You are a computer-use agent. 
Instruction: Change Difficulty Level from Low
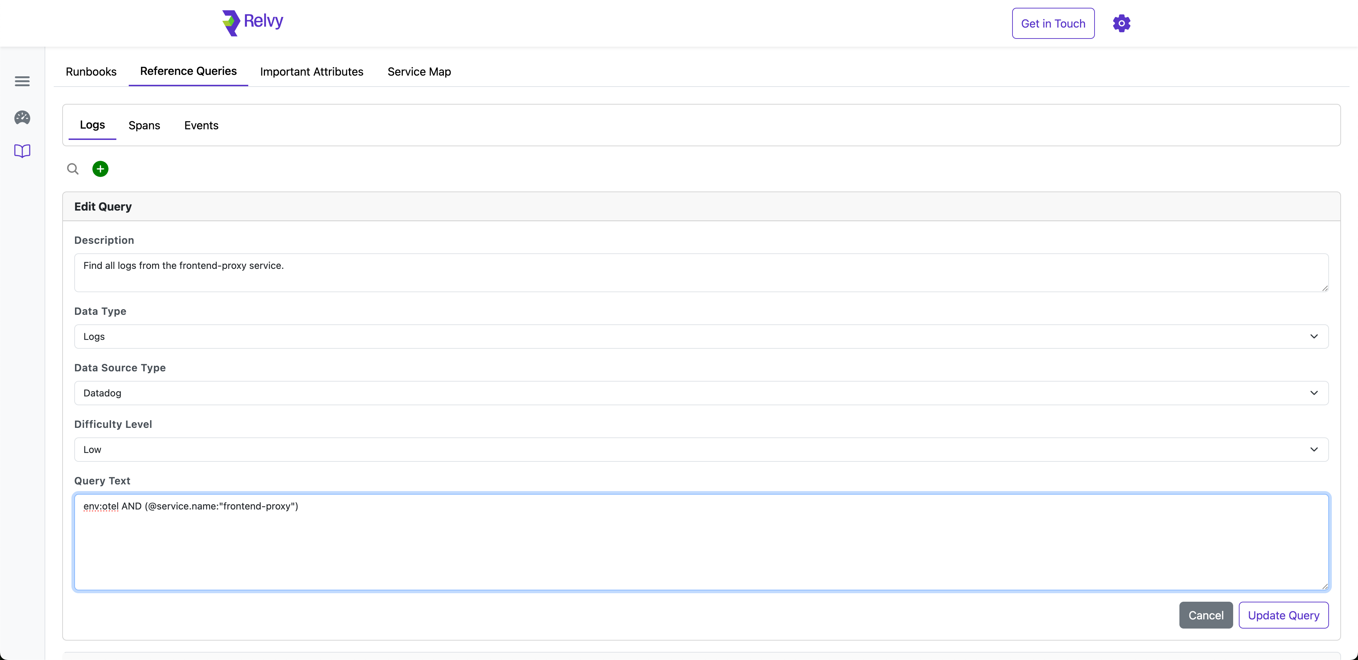[701, 449]
